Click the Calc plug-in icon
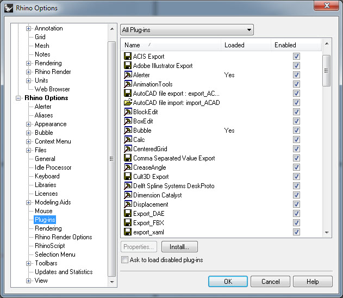Viewport: 343px width, 298px height. coord(128,139)
